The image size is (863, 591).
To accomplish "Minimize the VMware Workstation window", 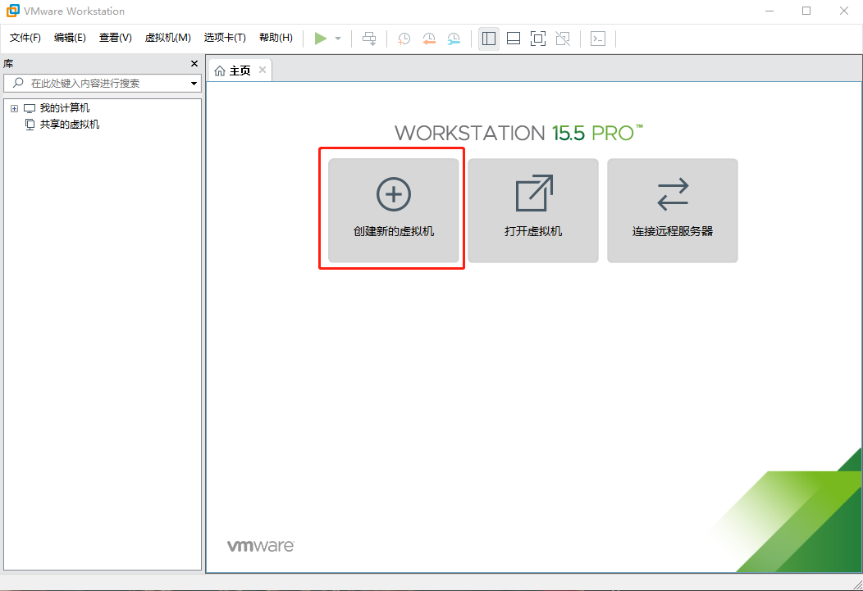I will [x=769, y=11].
